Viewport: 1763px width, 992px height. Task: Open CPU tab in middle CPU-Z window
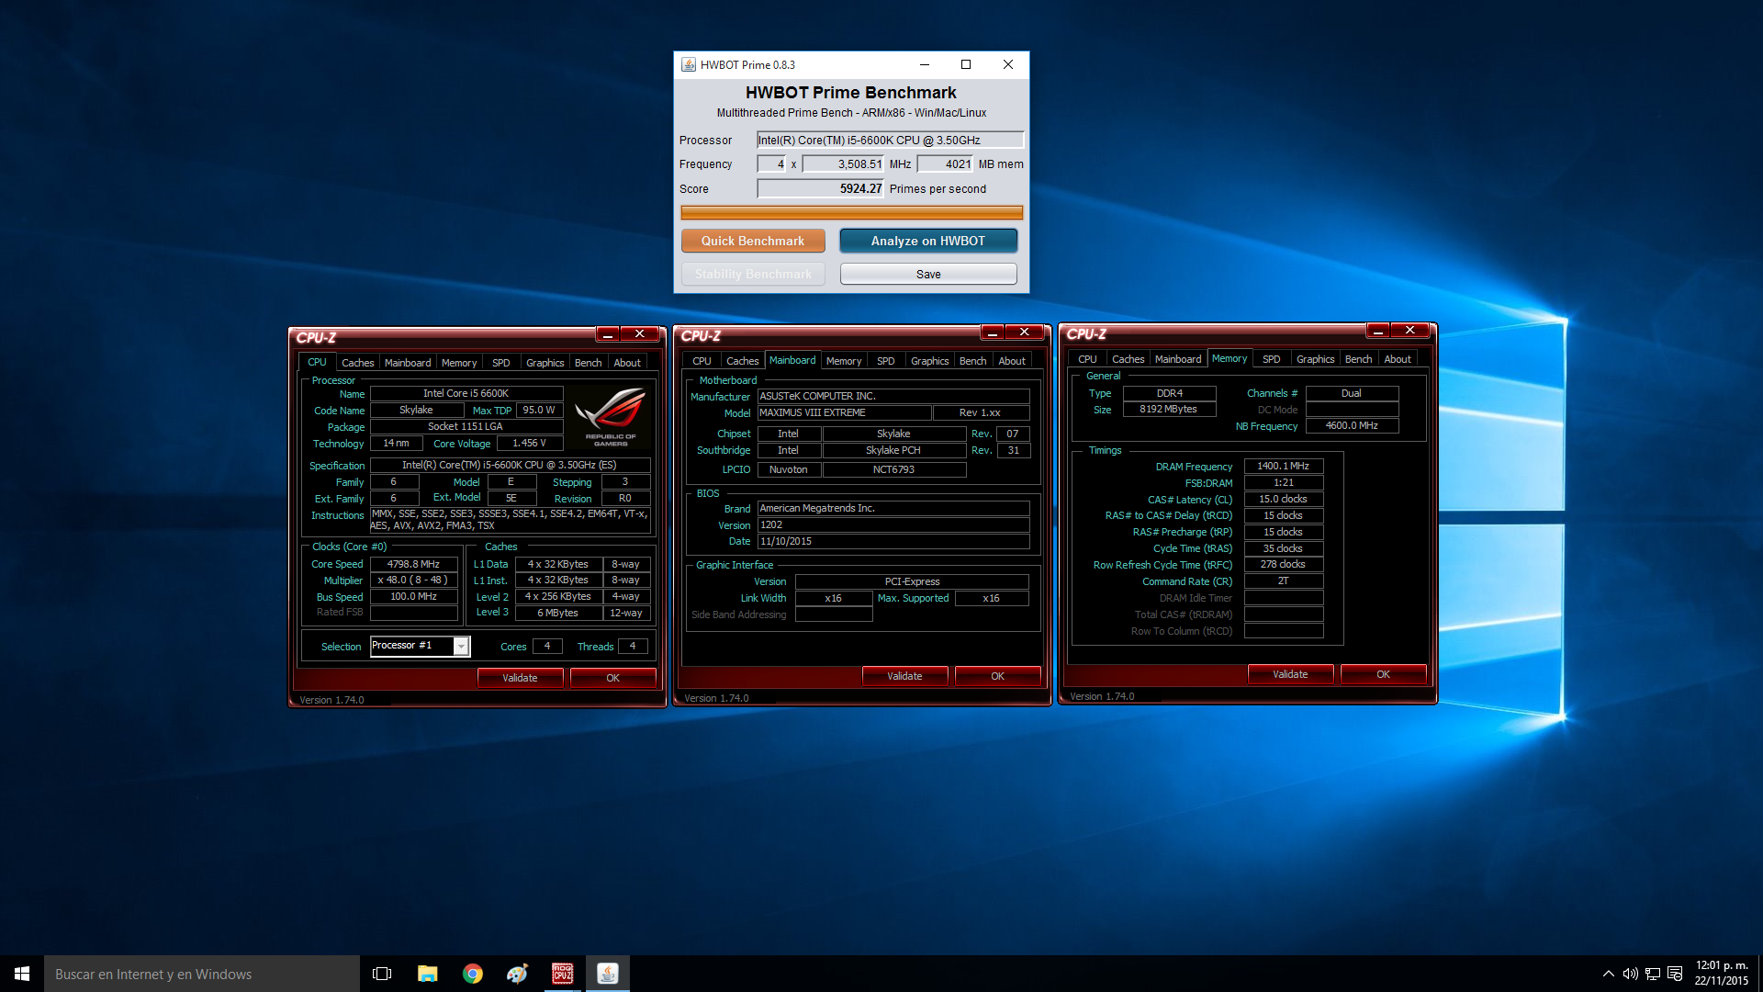tap(702, 361)
